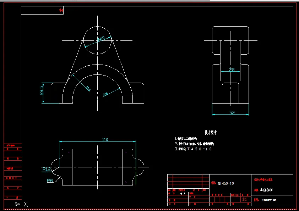This screenshot has width=299, height=211.
Task: Select the red department name in title block
Action: click(263, 179)
